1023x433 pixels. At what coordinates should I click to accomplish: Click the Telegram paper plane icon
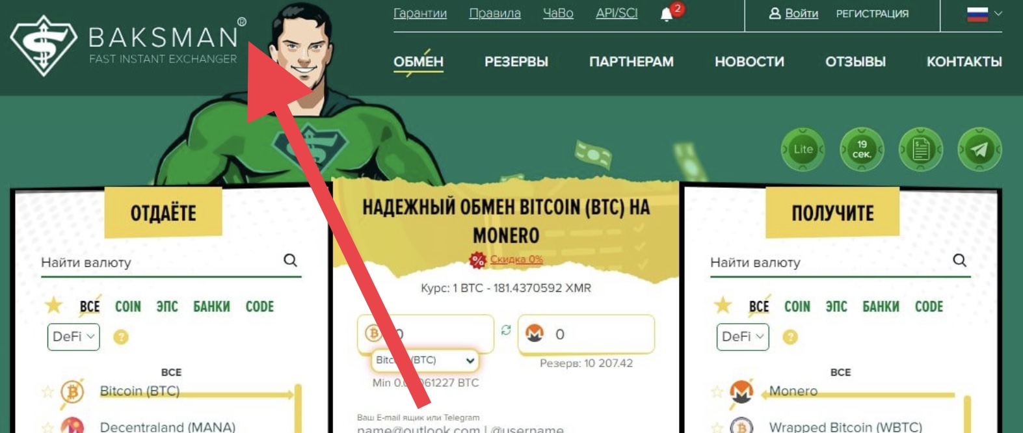pyautogui.click(x=979, y=150)
